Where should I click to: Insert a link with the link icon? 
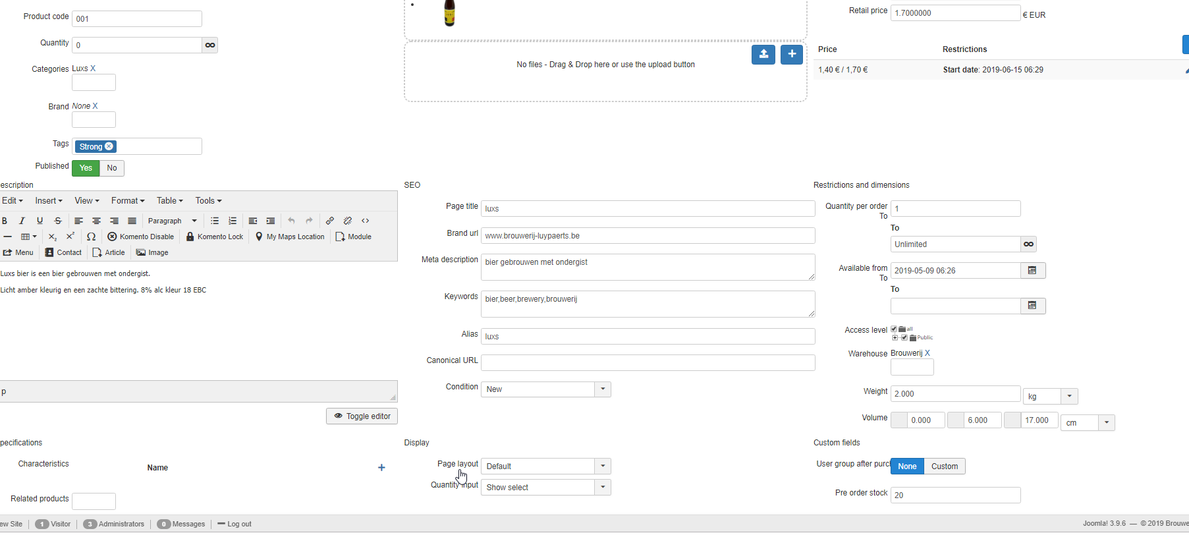[x=330, y=221]
